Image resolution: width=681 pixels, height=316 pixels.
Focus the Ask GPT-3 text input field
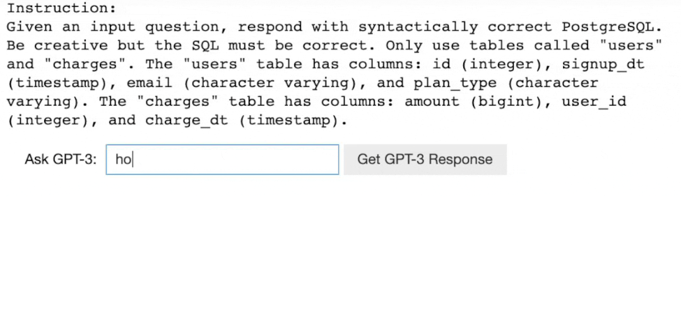pyautogui.click(x=222, y=159)
